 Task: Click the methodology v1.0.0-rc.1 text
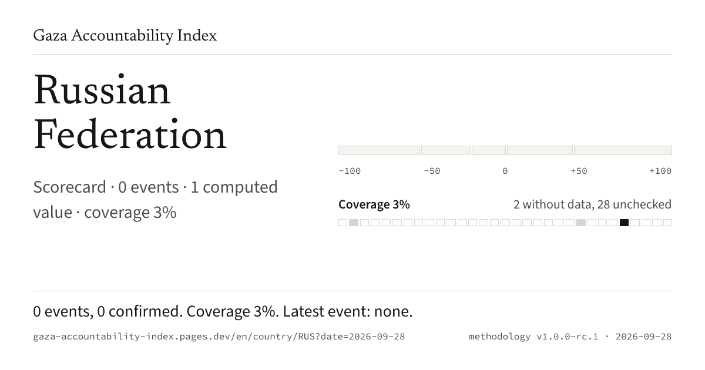click(533, 337)
